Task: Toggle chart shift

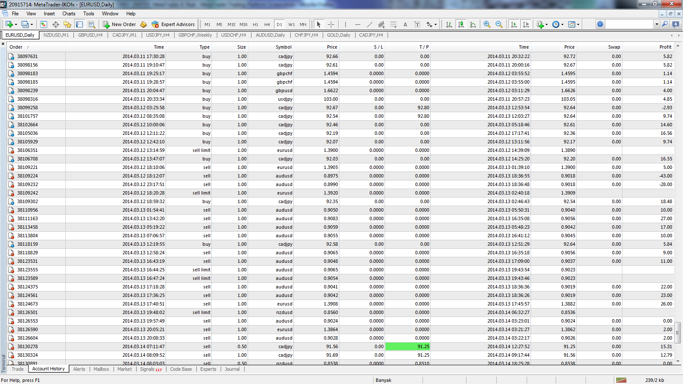Action: tap(526, 24)
